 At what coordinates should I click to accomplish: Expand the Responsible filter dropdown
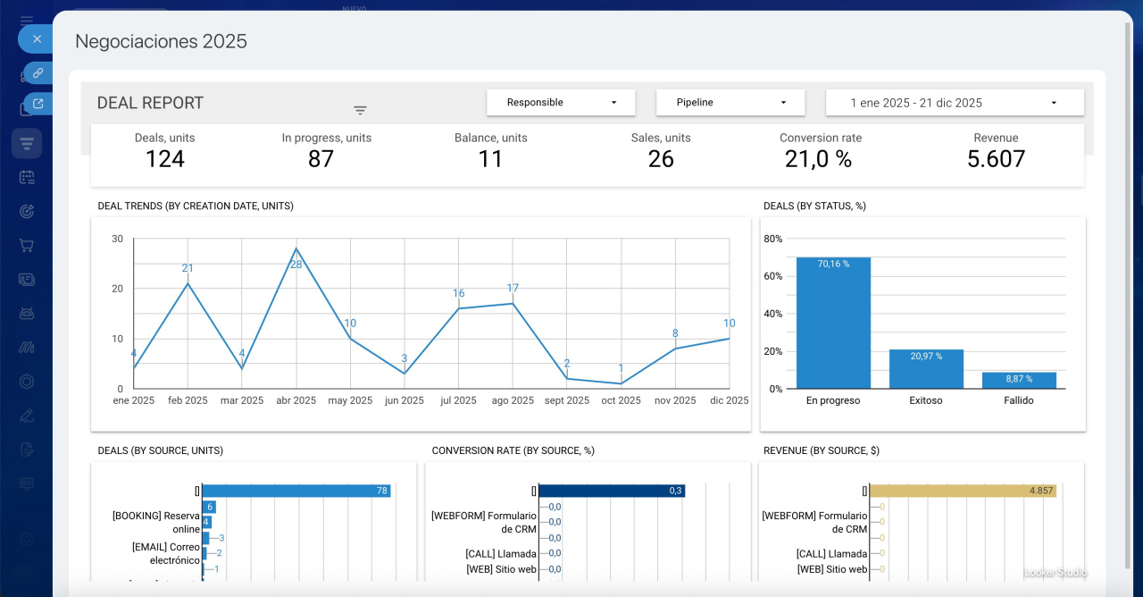click(561, 103)
